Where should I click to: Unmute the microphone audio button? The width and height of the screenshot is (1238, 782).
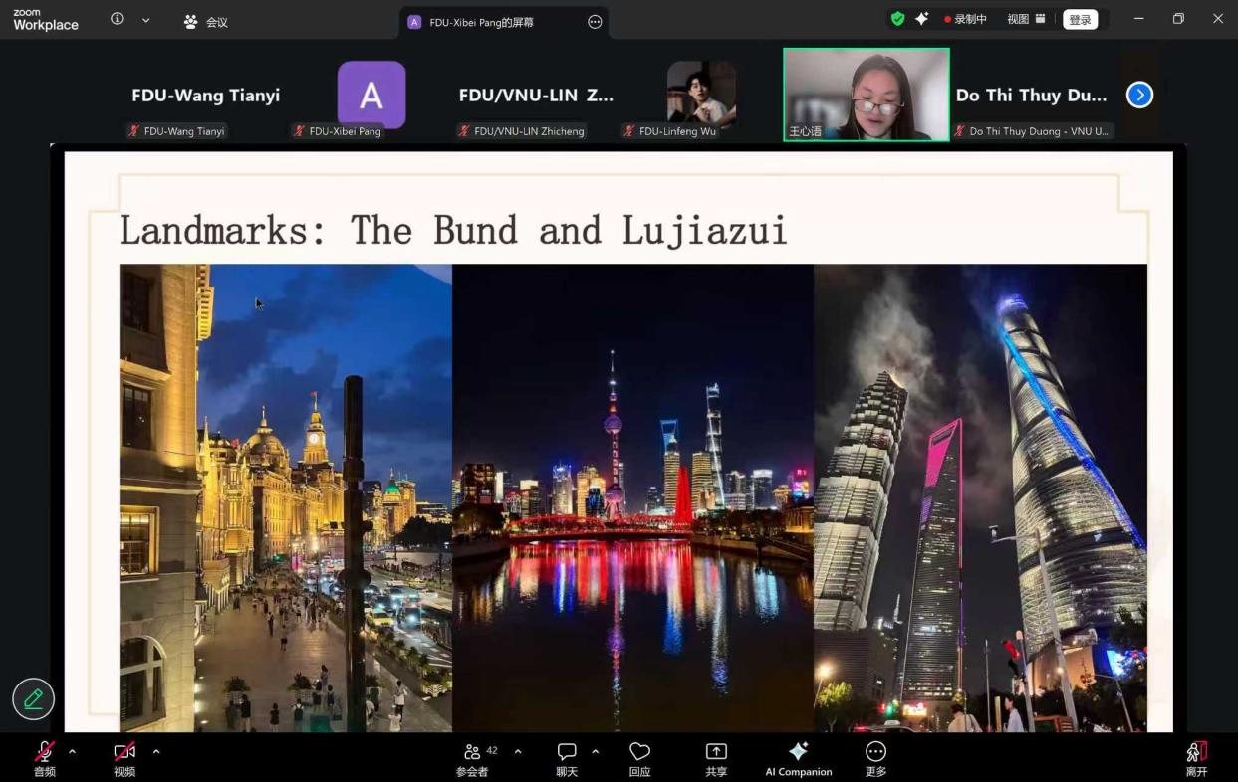[45, 759]
